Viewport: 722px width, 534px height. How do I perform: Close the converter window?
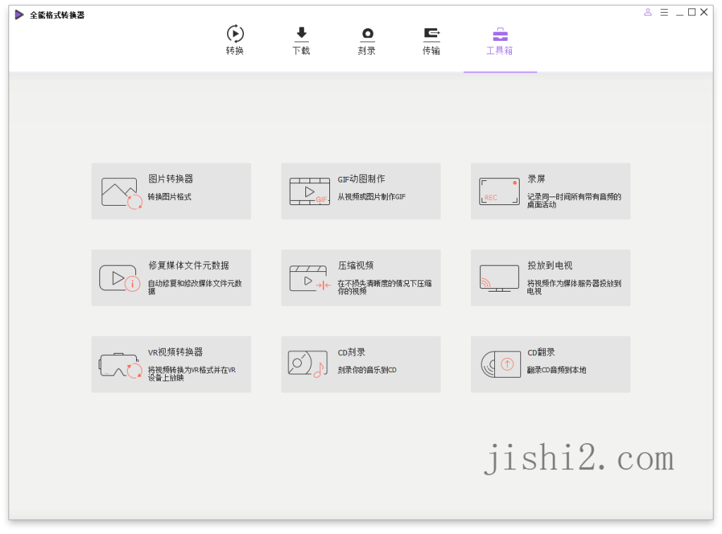pyautogui.click(x=704, y=13)
